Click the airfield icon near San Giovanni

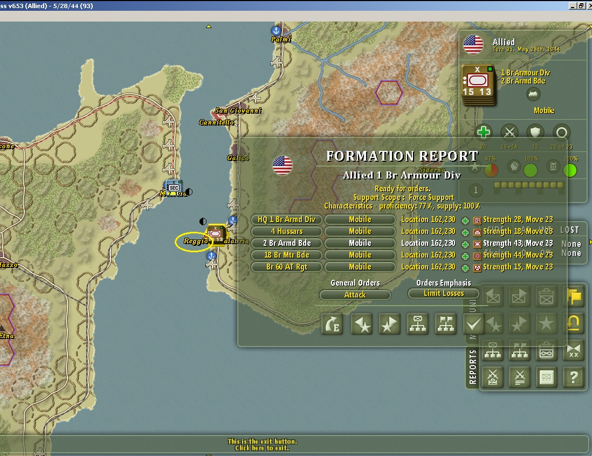pyautogui.click(x=256, y=98)
